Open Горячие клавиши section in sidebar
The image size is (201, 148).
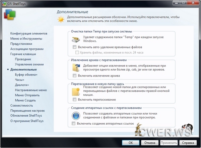(23, 54)
